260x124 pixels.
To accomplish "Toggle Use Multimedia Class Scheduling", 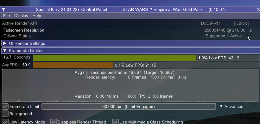I will click(x=115, y=122).
